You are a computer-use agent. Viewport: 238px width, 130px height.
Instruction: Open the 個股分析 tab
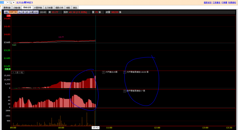pos(59,8)
